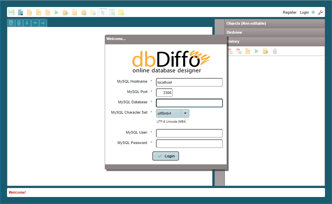Click the Login button in Welcome dialog
332x204 pixels.
(166, 156)
